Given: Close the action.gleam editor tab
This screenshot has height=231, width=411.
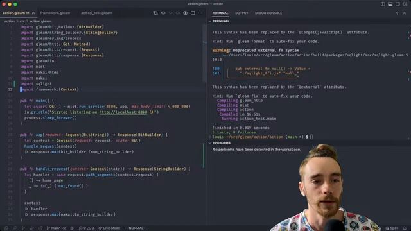Looking at the screenshot, I should (x=33, y=13).
